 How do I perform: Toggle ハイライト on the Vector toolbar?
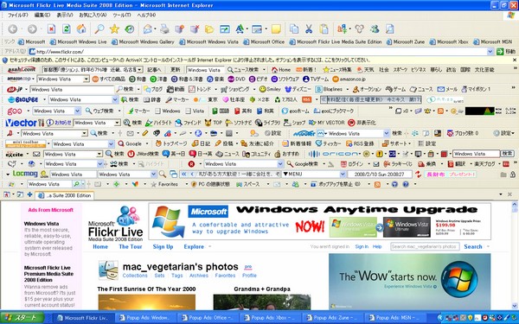point(159,123)
